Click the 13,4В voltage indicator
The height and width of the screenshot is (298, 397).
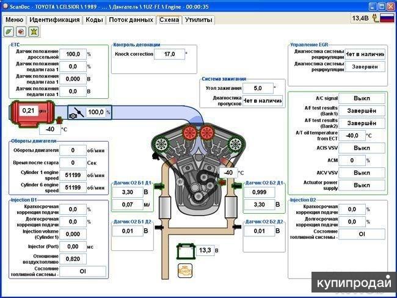(x=360, y=18)
